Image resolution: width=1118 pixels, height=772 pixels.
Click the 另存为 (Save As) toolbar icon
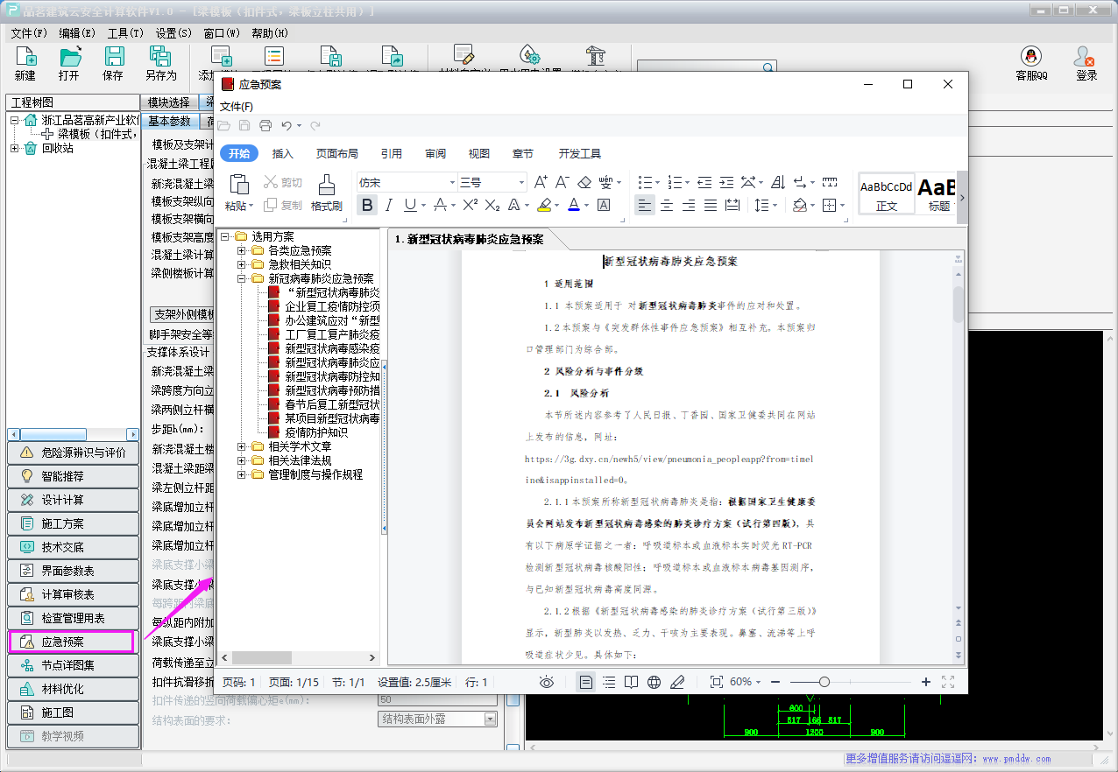[160, 57]
